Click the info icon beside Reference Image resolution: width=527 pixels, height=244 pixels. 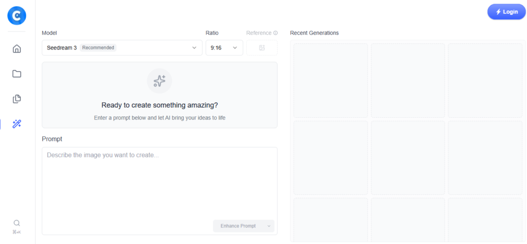coord(275,33)
